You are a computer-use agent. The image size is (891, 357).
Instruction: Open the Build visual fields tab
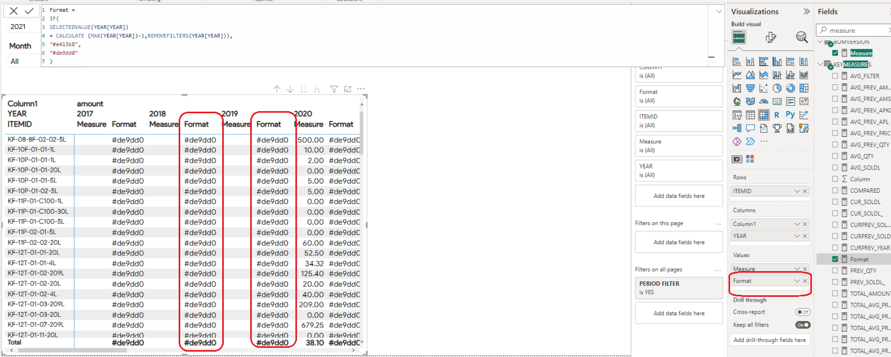(x=739, y=37)
